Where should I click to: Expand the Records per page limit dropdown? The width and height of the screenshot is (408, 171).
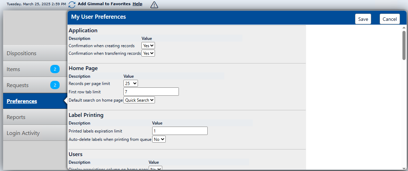(x=131, y=84)
